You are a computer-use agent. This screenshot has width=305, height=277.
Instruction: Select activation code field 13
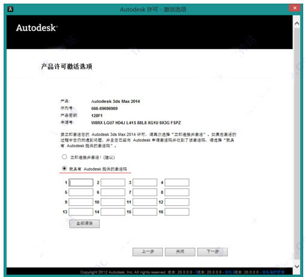tap(81, 212)
